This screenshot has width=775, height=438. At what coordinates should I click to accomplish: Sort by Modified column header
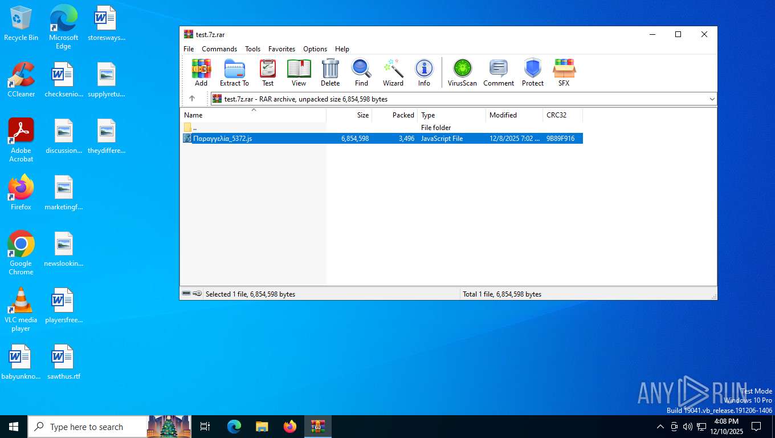(x=515, y=115)
